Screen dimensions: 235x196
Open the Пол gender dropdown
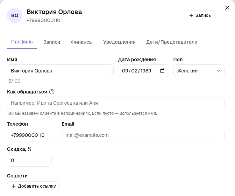[199, 71]
